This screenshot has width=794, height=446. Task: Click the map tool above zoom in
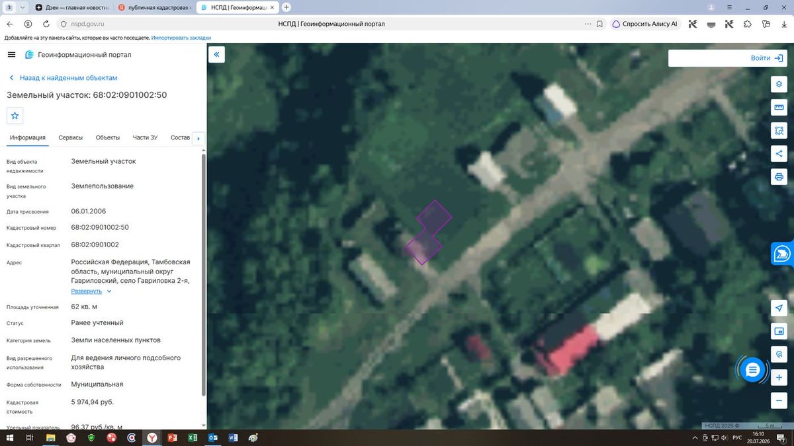coord(779,354)
